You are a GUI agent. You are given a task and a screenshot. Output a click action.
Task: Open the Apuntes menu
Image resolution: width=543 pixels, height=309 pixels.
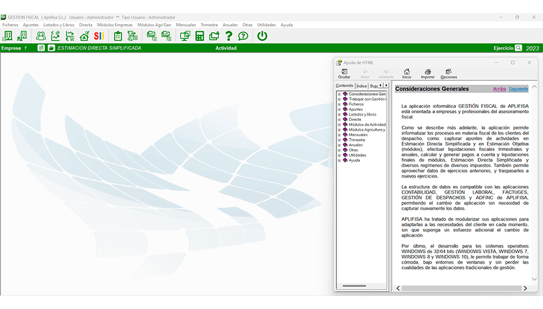coord(31,25)
